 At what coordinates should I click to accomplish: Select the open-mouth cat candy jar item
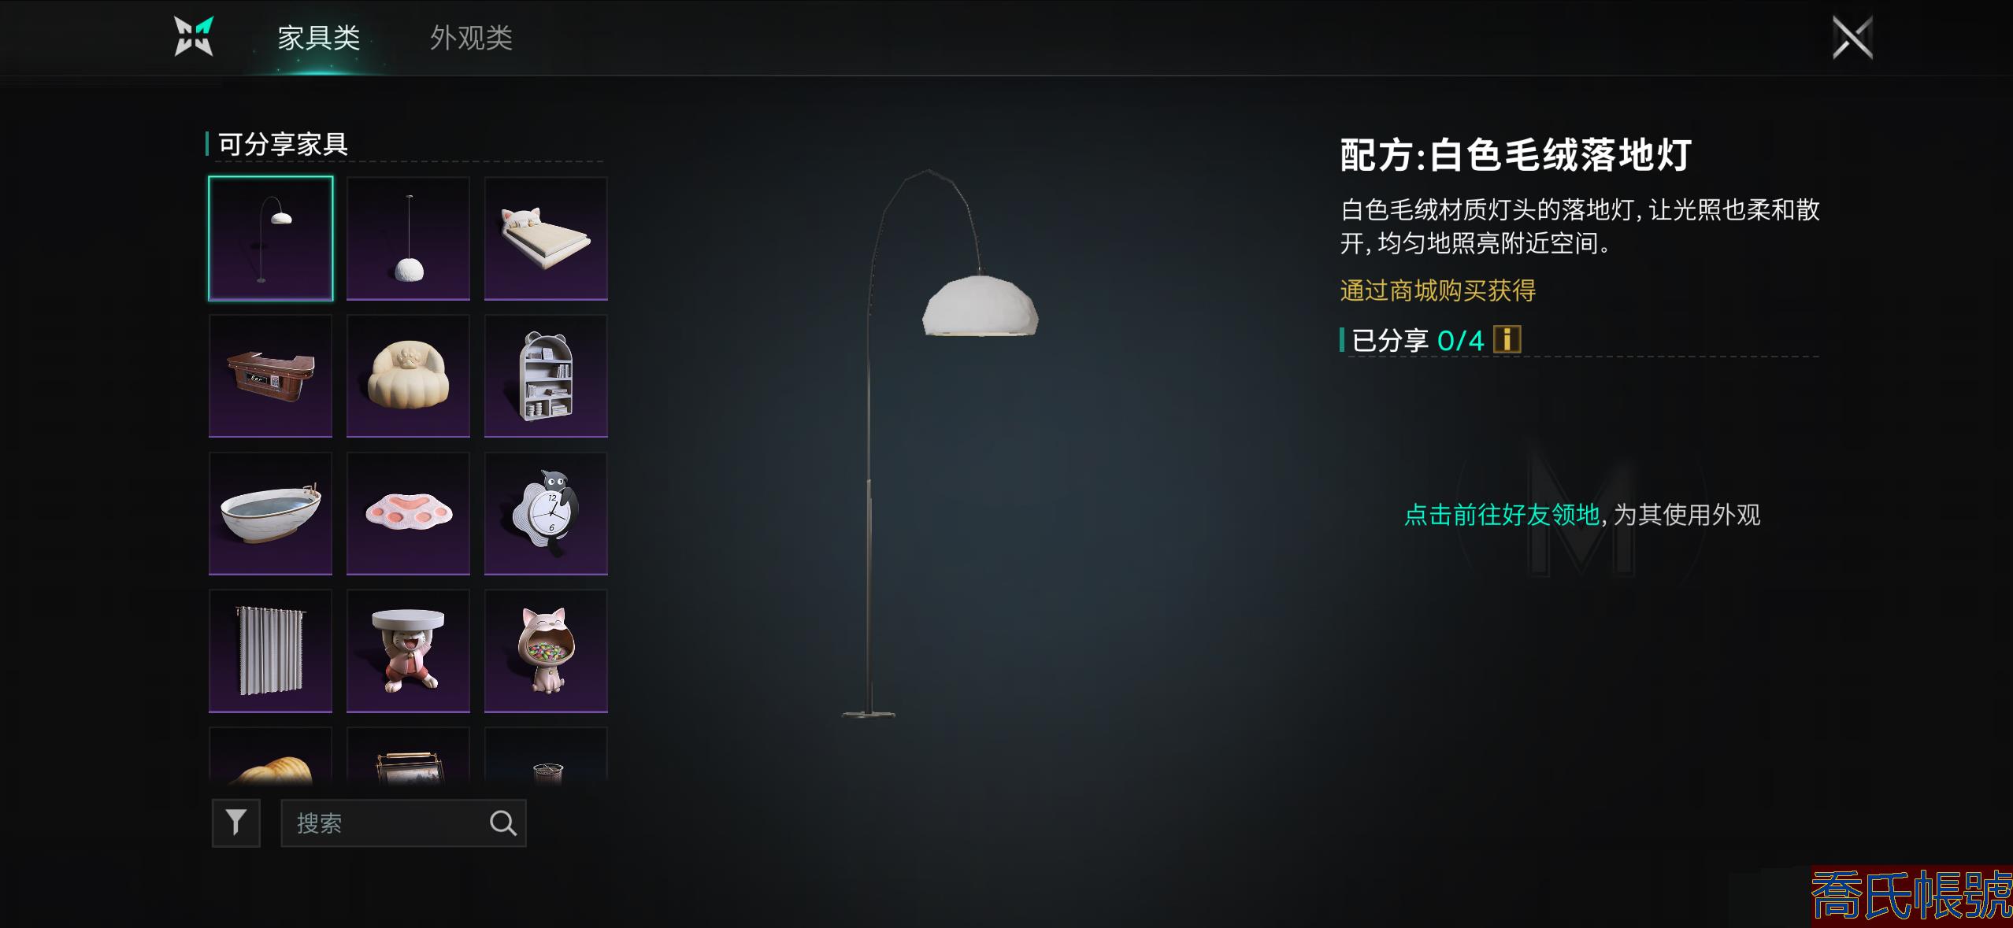click(x=546, y=651)
